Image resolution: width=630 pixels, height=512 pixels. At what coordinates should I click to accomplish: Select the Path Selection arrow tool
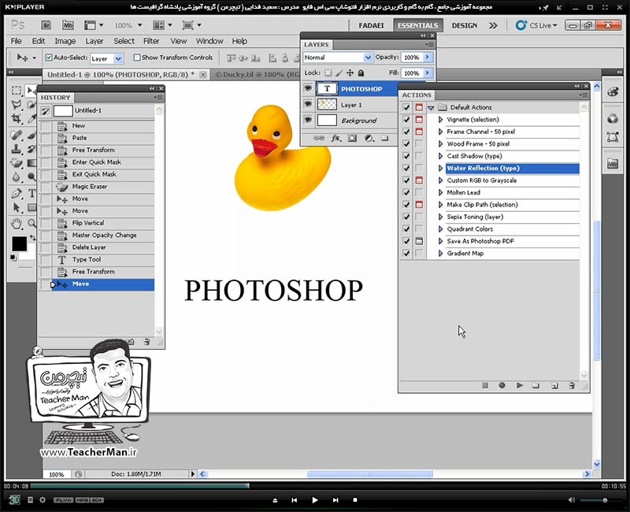pyautogui.click(x=17, y=208)
